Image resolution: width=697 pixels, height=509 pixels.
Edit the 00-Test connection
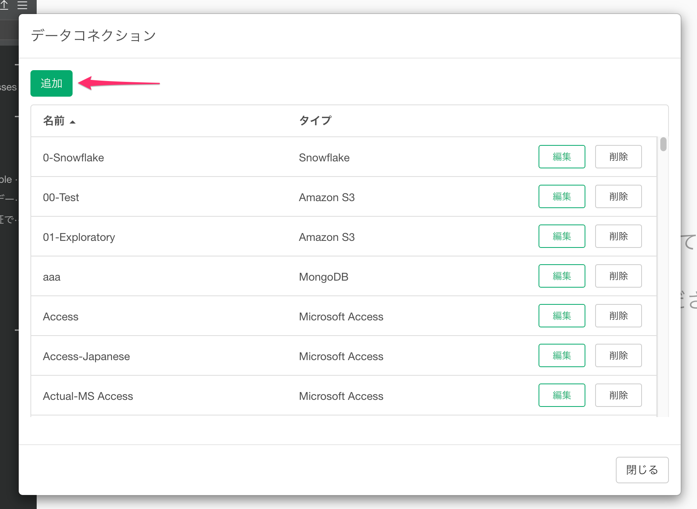pyautogui.click(x=562, y=196)
